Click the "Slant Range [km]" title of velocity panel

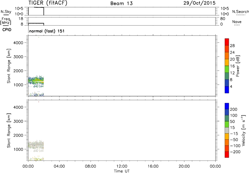point(8,131)
